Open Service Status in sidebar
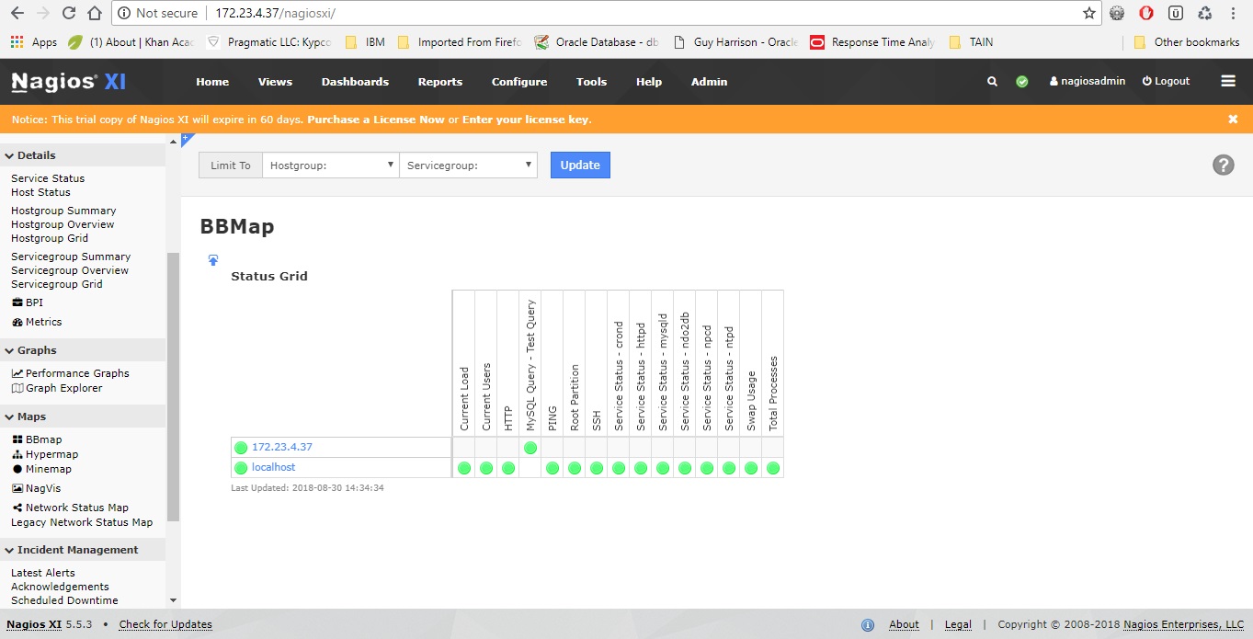1253x639 pixels. [x=48, y=178]
